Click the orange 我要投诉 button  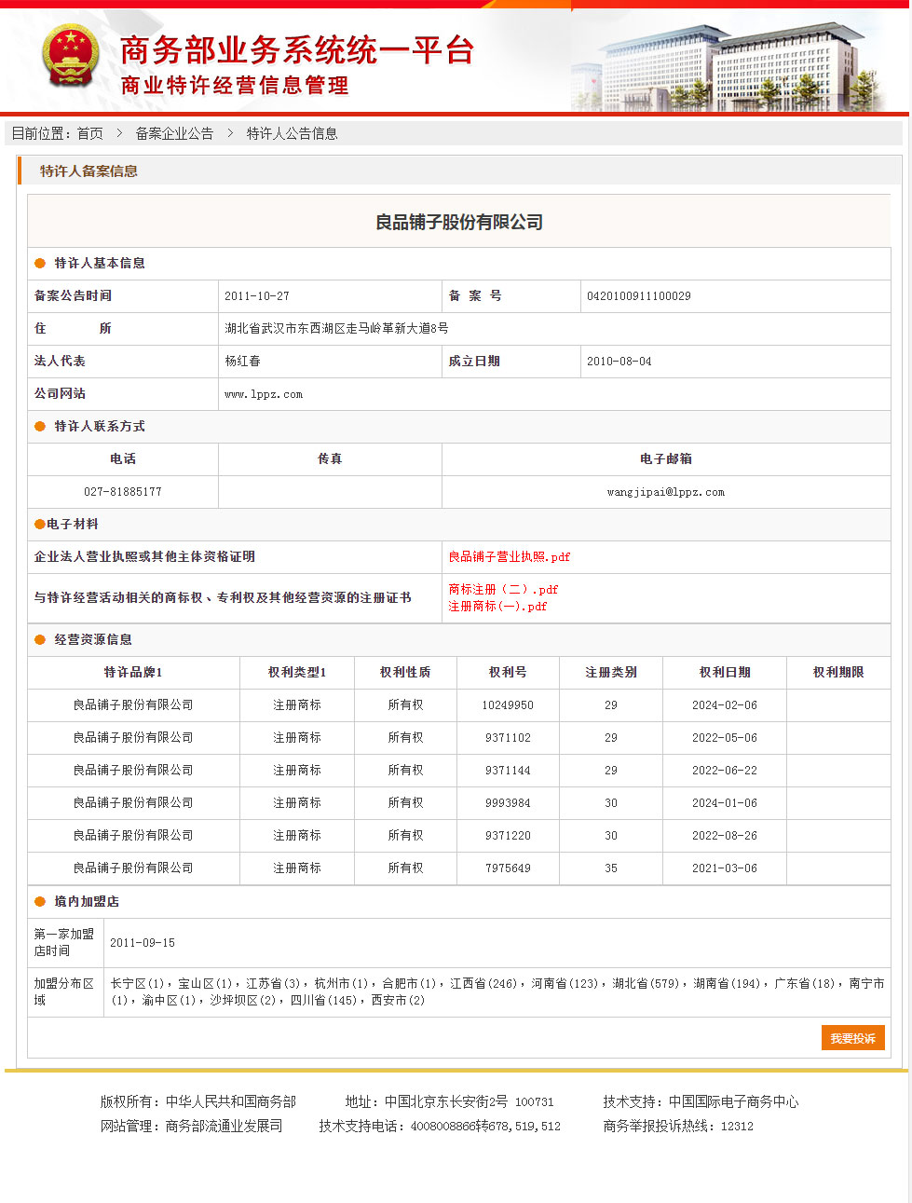(853, 1038)
